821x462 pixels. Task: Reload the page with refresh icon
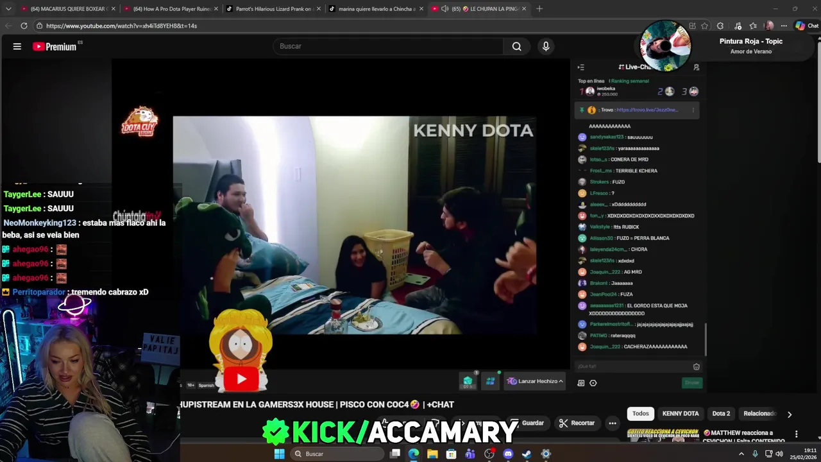[x=24, y=26]
